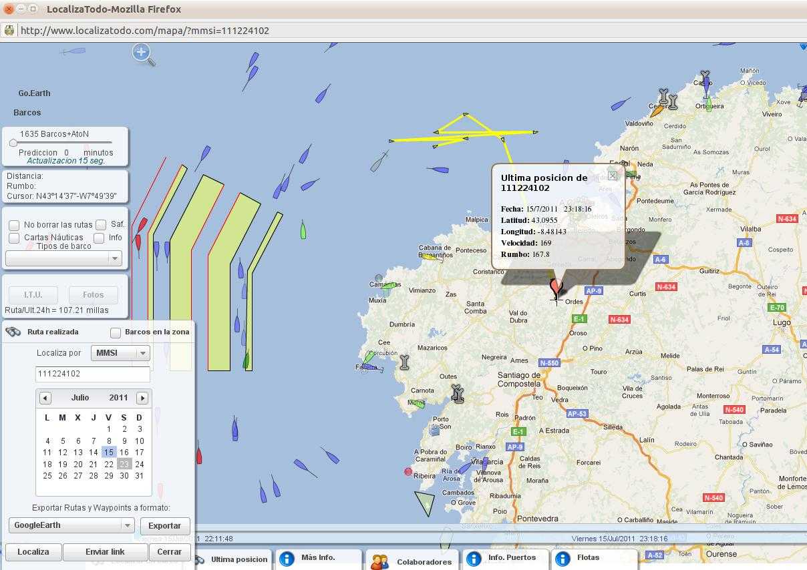The width and height of the screenshot is (807, 570).
Task: Click the anchor marker near Cariño
Action: click(x=704, y=78)
